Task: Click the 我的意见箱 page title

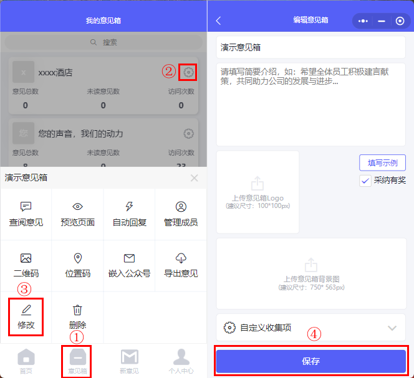Action: pyautogui.click(x=103, y=21)
